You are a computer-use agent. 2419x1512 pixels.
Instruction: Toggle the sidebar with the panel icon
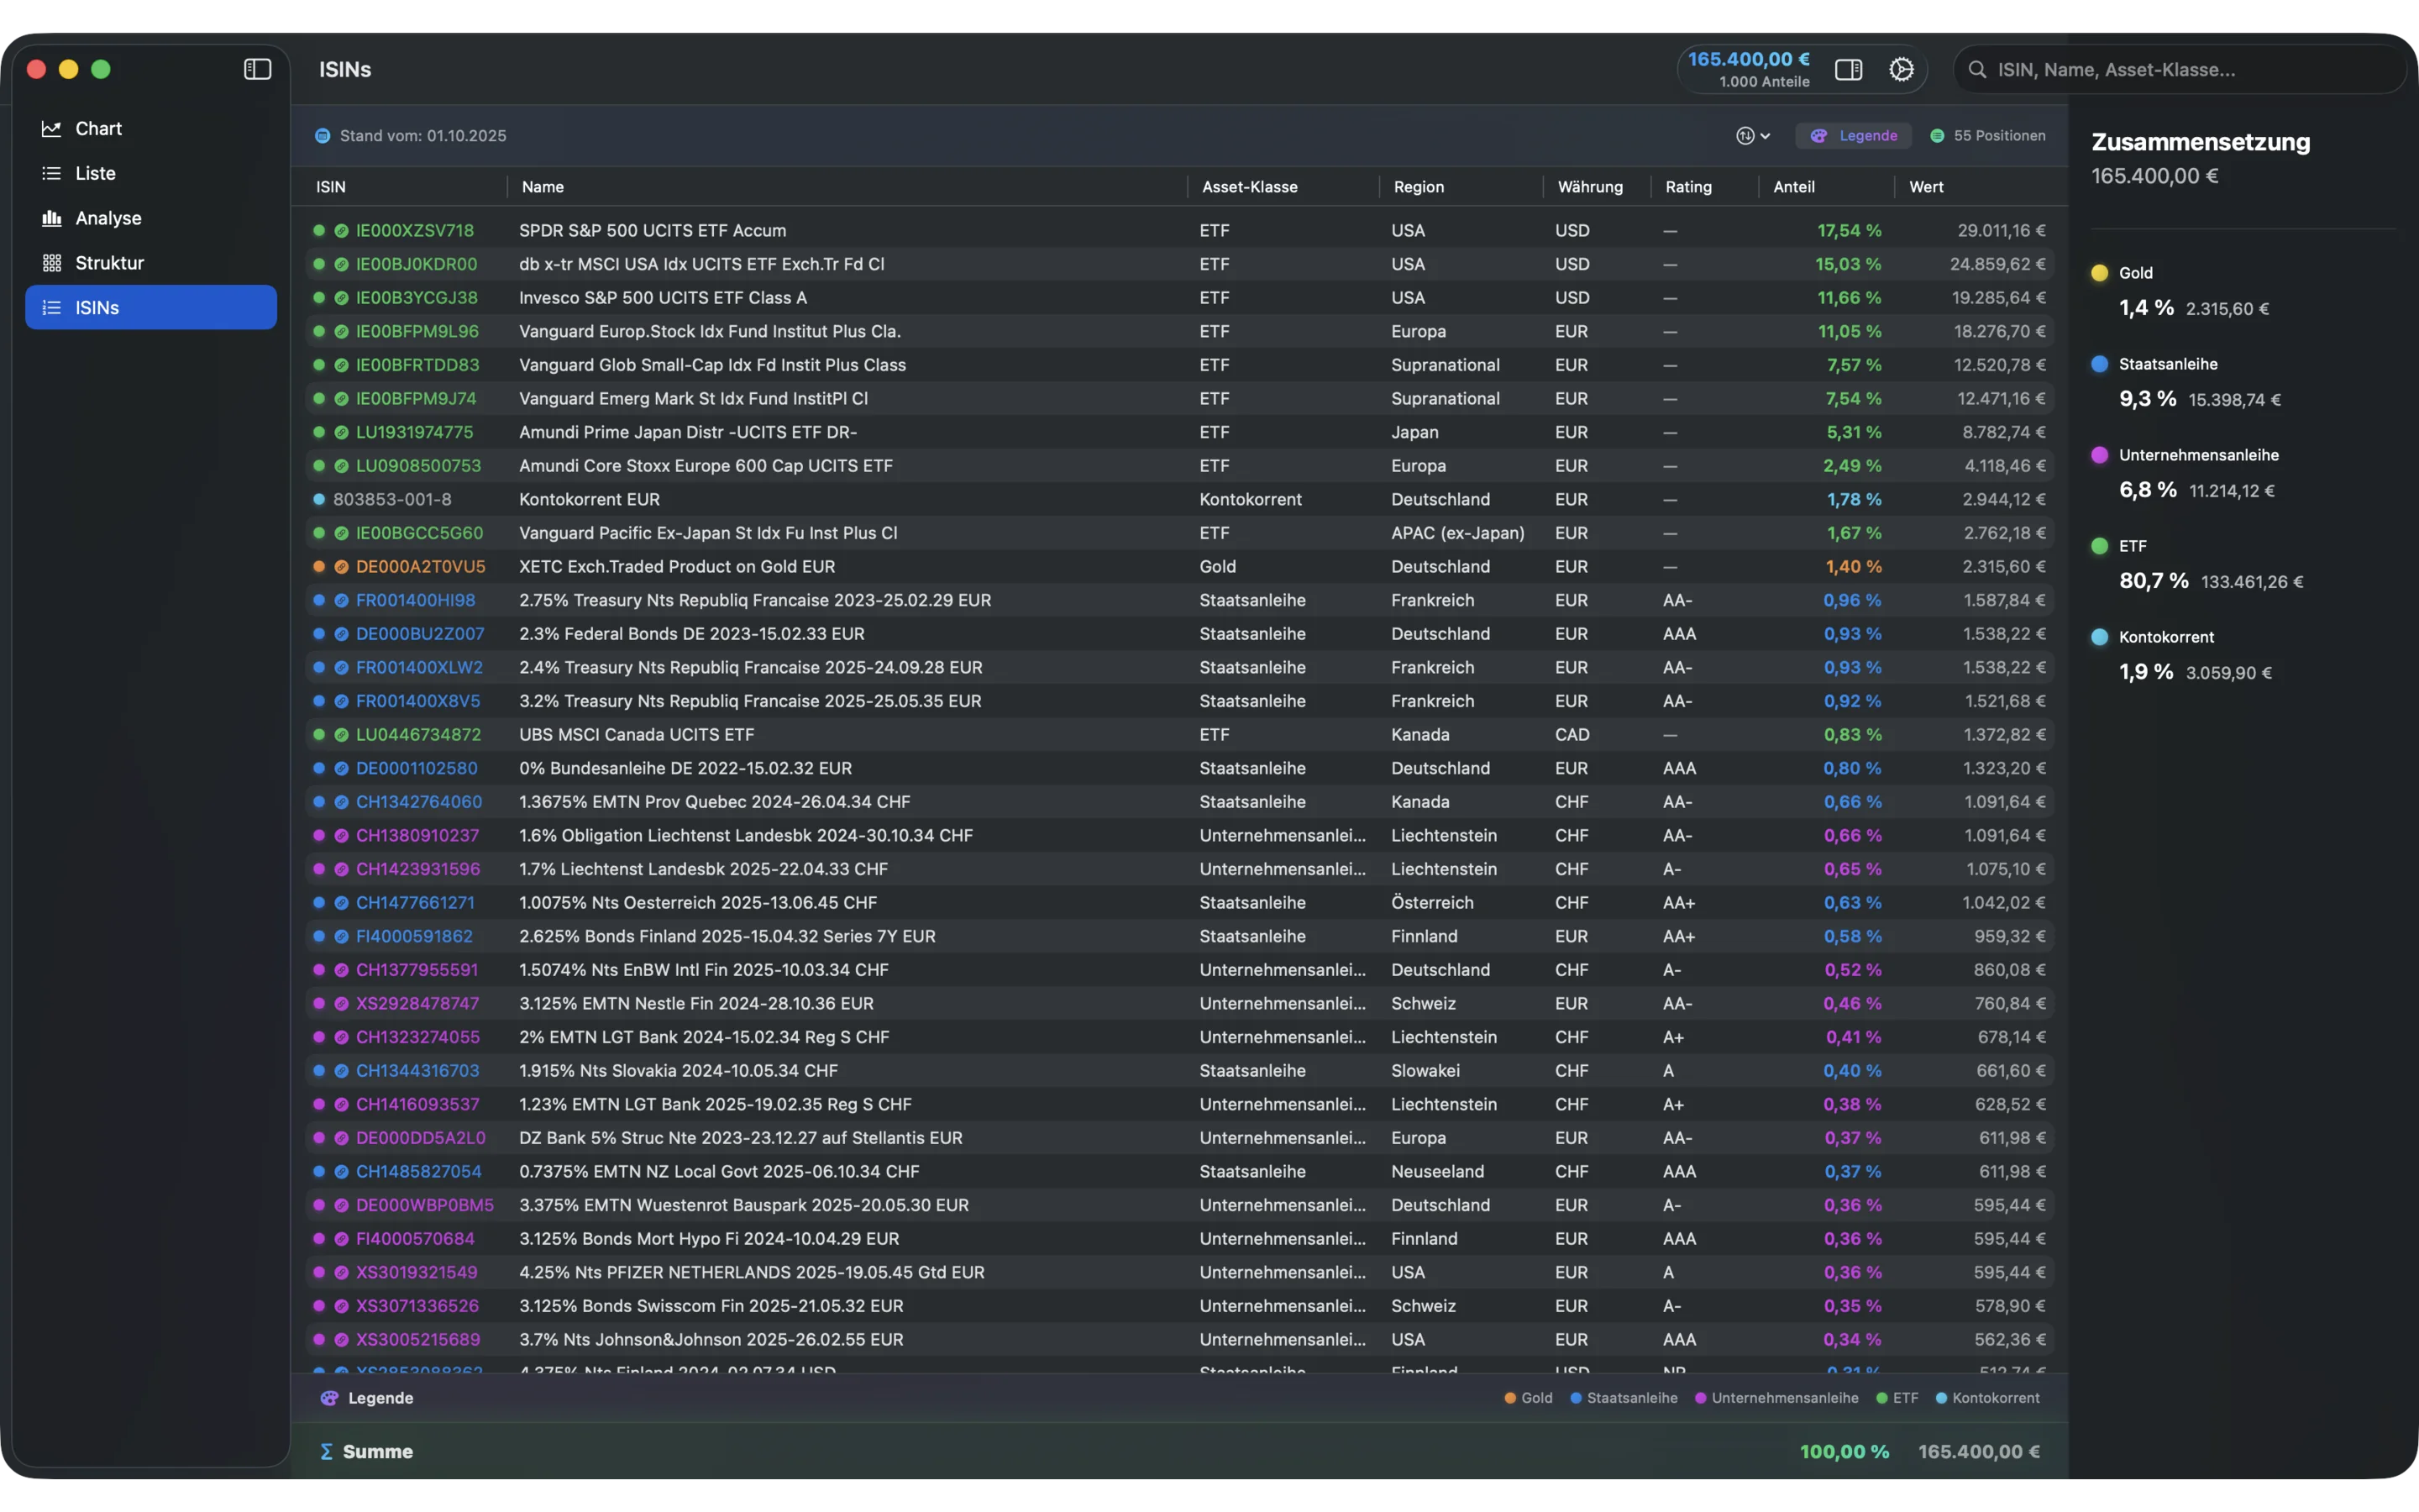(257, 69)
